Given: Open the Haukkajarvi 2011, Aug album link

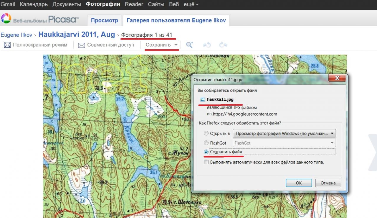Looking at the screenshot, I should tap(77, 35).
